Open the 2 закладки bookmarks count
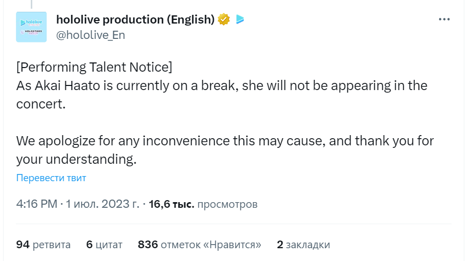Screen dimensions: 471x261 point(303,245)
